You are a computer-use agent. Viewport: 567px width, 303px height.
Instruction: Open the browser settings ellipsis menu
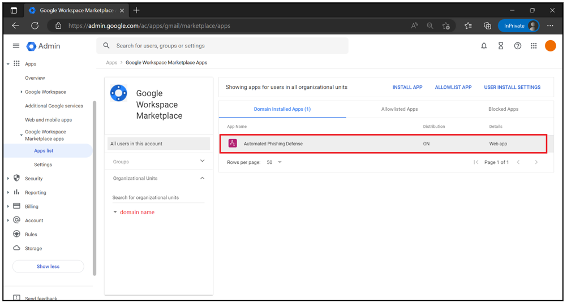pos(551,25)
